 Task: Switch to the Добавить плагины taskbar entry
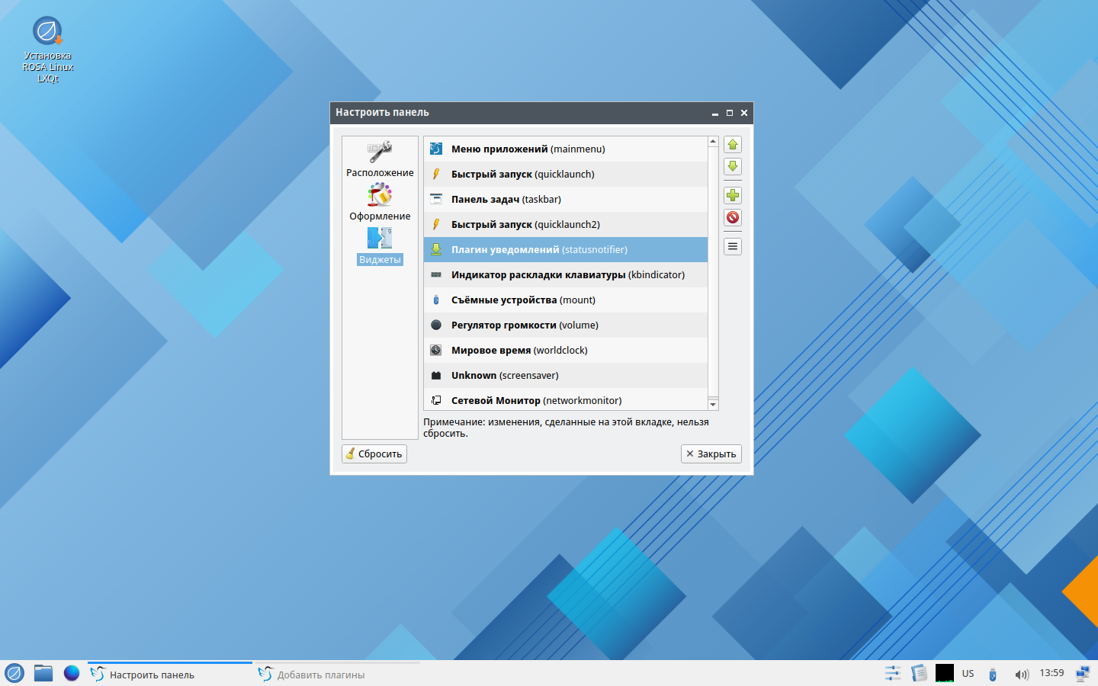(x=338, y=674)
